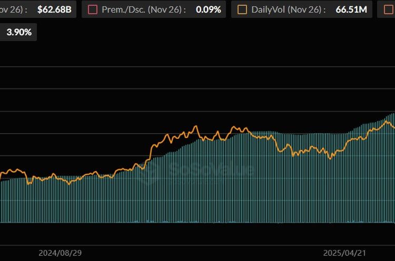This screenshot has width=395, height=261.
Task: Select the 66.51M daily volume value
Action: [350, 9]
